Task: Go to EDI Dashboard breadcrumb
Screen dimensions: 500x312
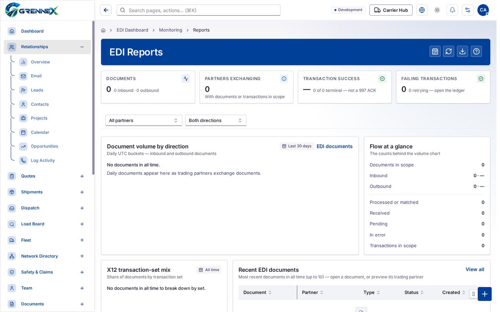Action: (x=132, y=30)
